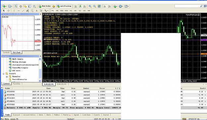207x120 pixels.
Task: Open the Symbols tab in Market Watch
Action: (x=6, y=52)
